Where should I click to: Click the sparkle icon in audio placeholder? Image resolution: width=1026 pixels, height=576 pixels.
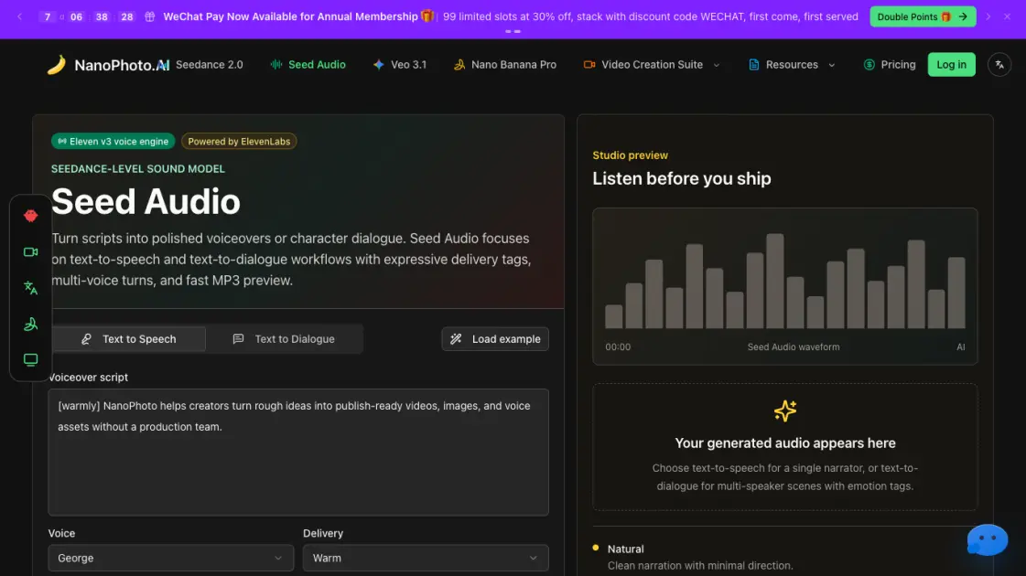[785, 411]
